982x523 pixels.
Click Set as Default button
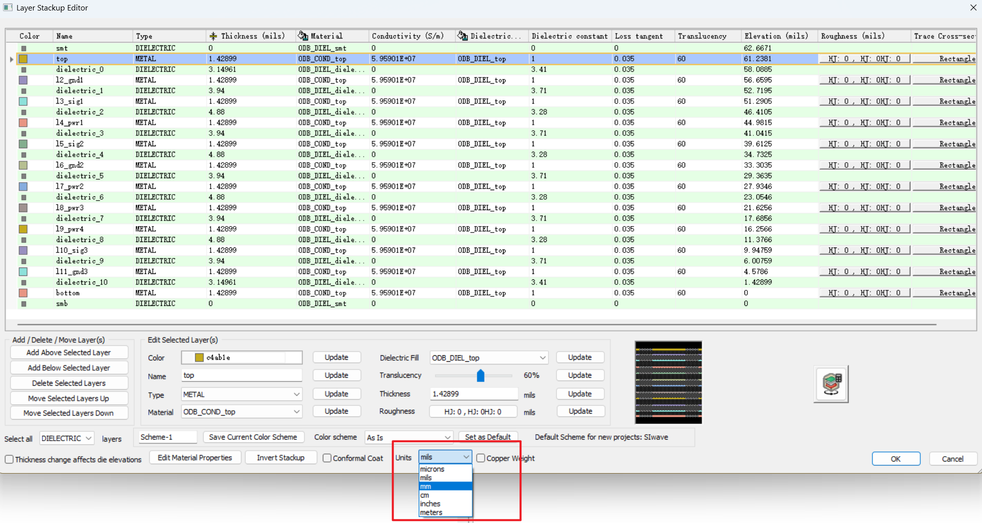click(488, 437)
